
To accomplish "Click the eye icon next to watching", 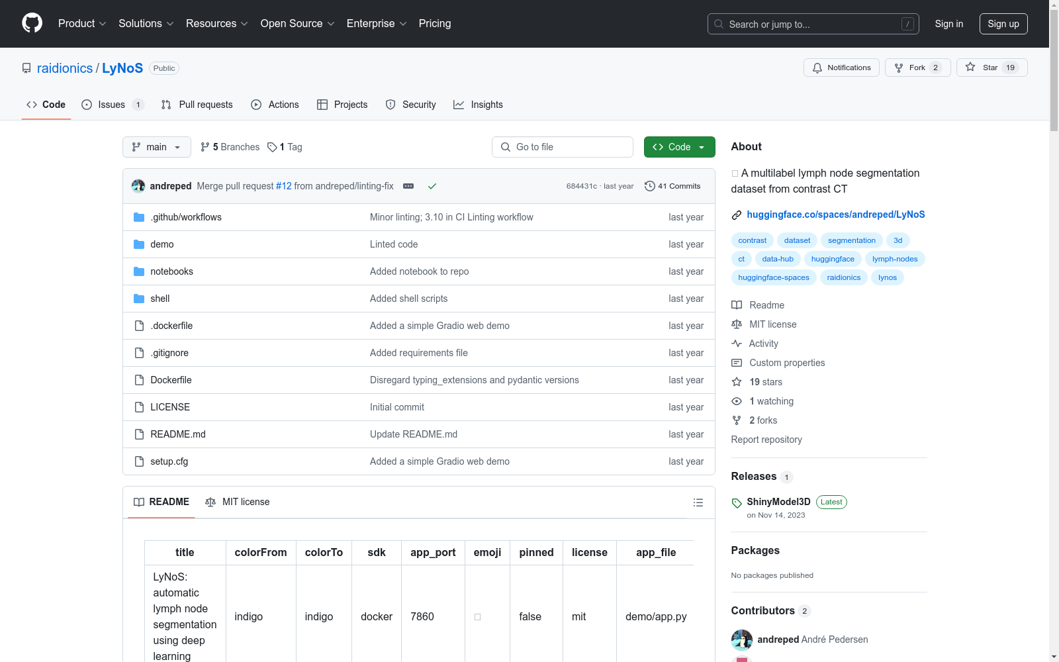I will pos(737,401).
